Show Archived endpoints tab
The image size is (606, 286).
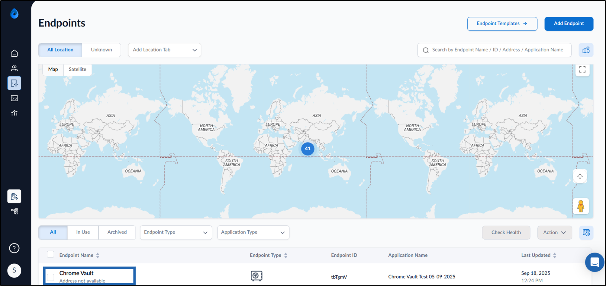[x=117, y=232]
